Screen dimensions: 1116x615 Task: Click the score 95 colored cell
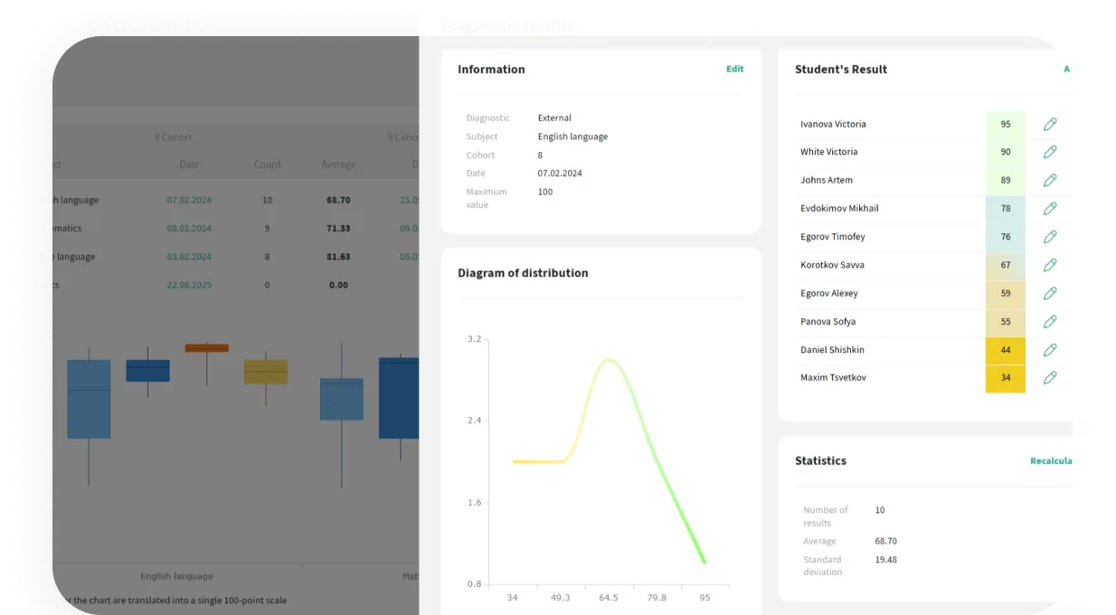click(x=1005, y=124)
